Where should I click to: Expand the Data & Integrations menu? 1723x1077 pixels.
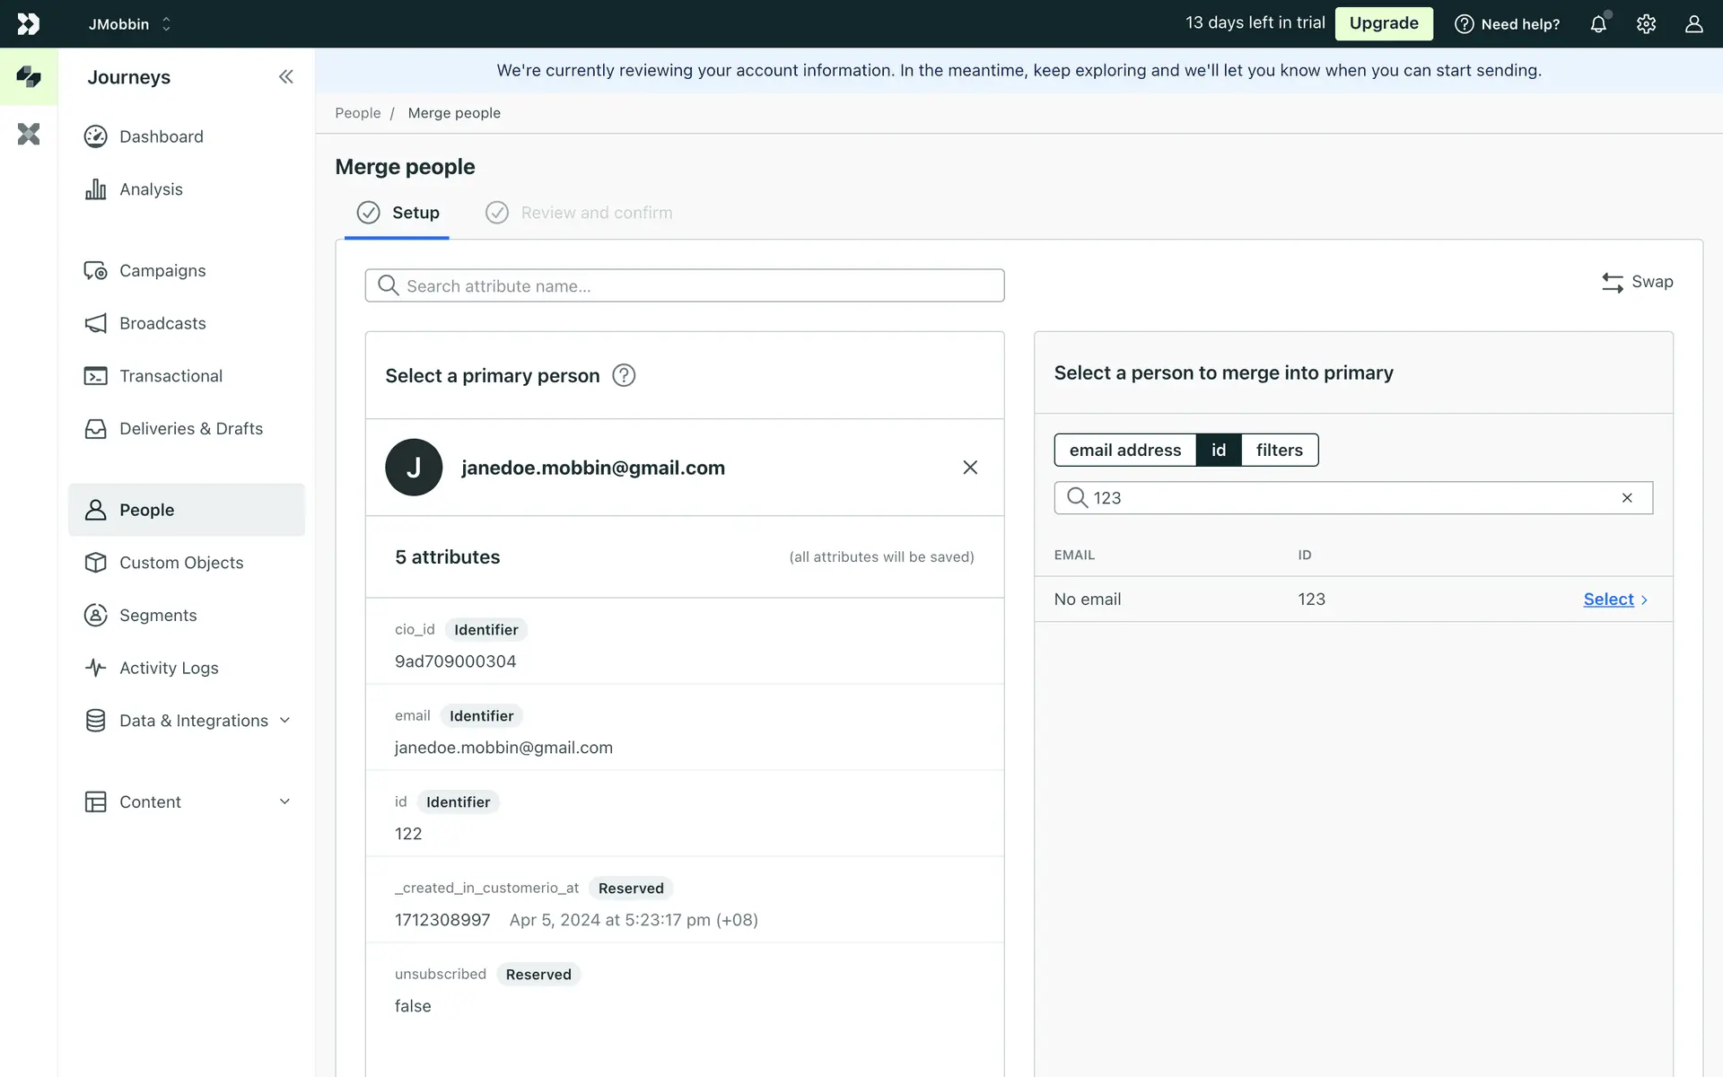tap(194, 721)
